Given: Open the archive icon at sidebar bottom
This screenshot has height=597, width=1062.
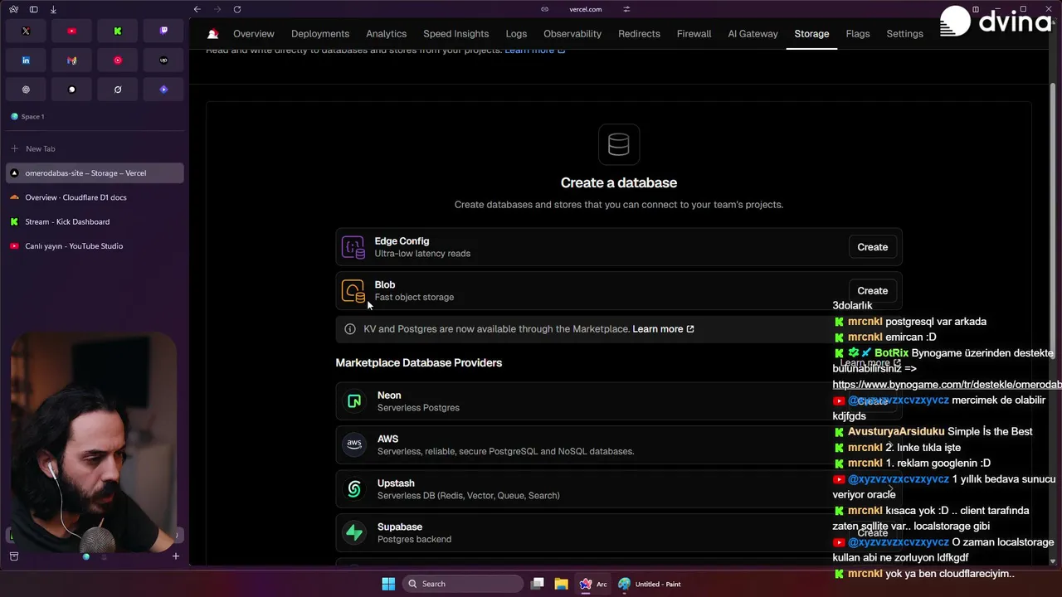Looking at the screenshot, I should point(13,556).
